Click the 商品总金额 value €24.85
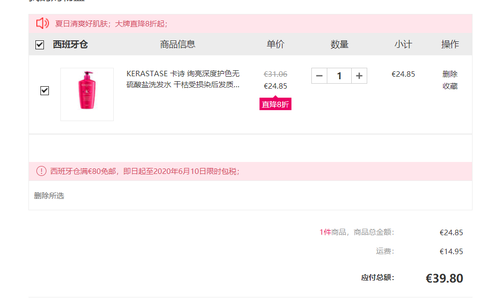The image size is (480, 299). click(x=451, y=233)
